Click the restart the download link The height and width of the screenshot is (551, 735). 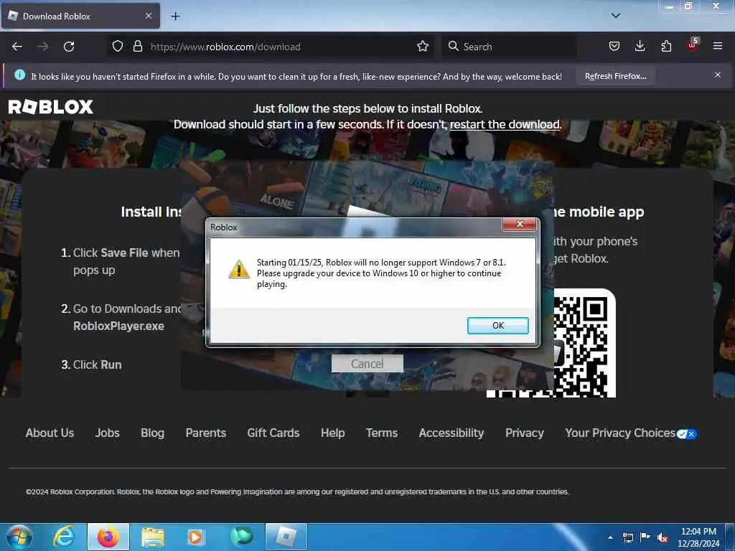click(x=505, y=124)
